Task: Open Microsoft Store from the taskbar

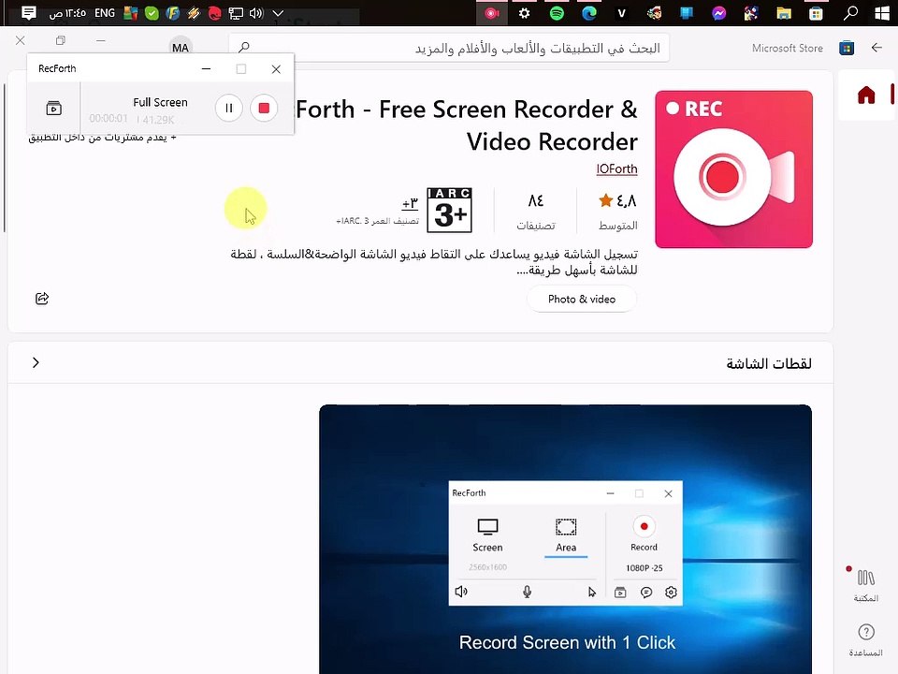Action: pos(816,12)
